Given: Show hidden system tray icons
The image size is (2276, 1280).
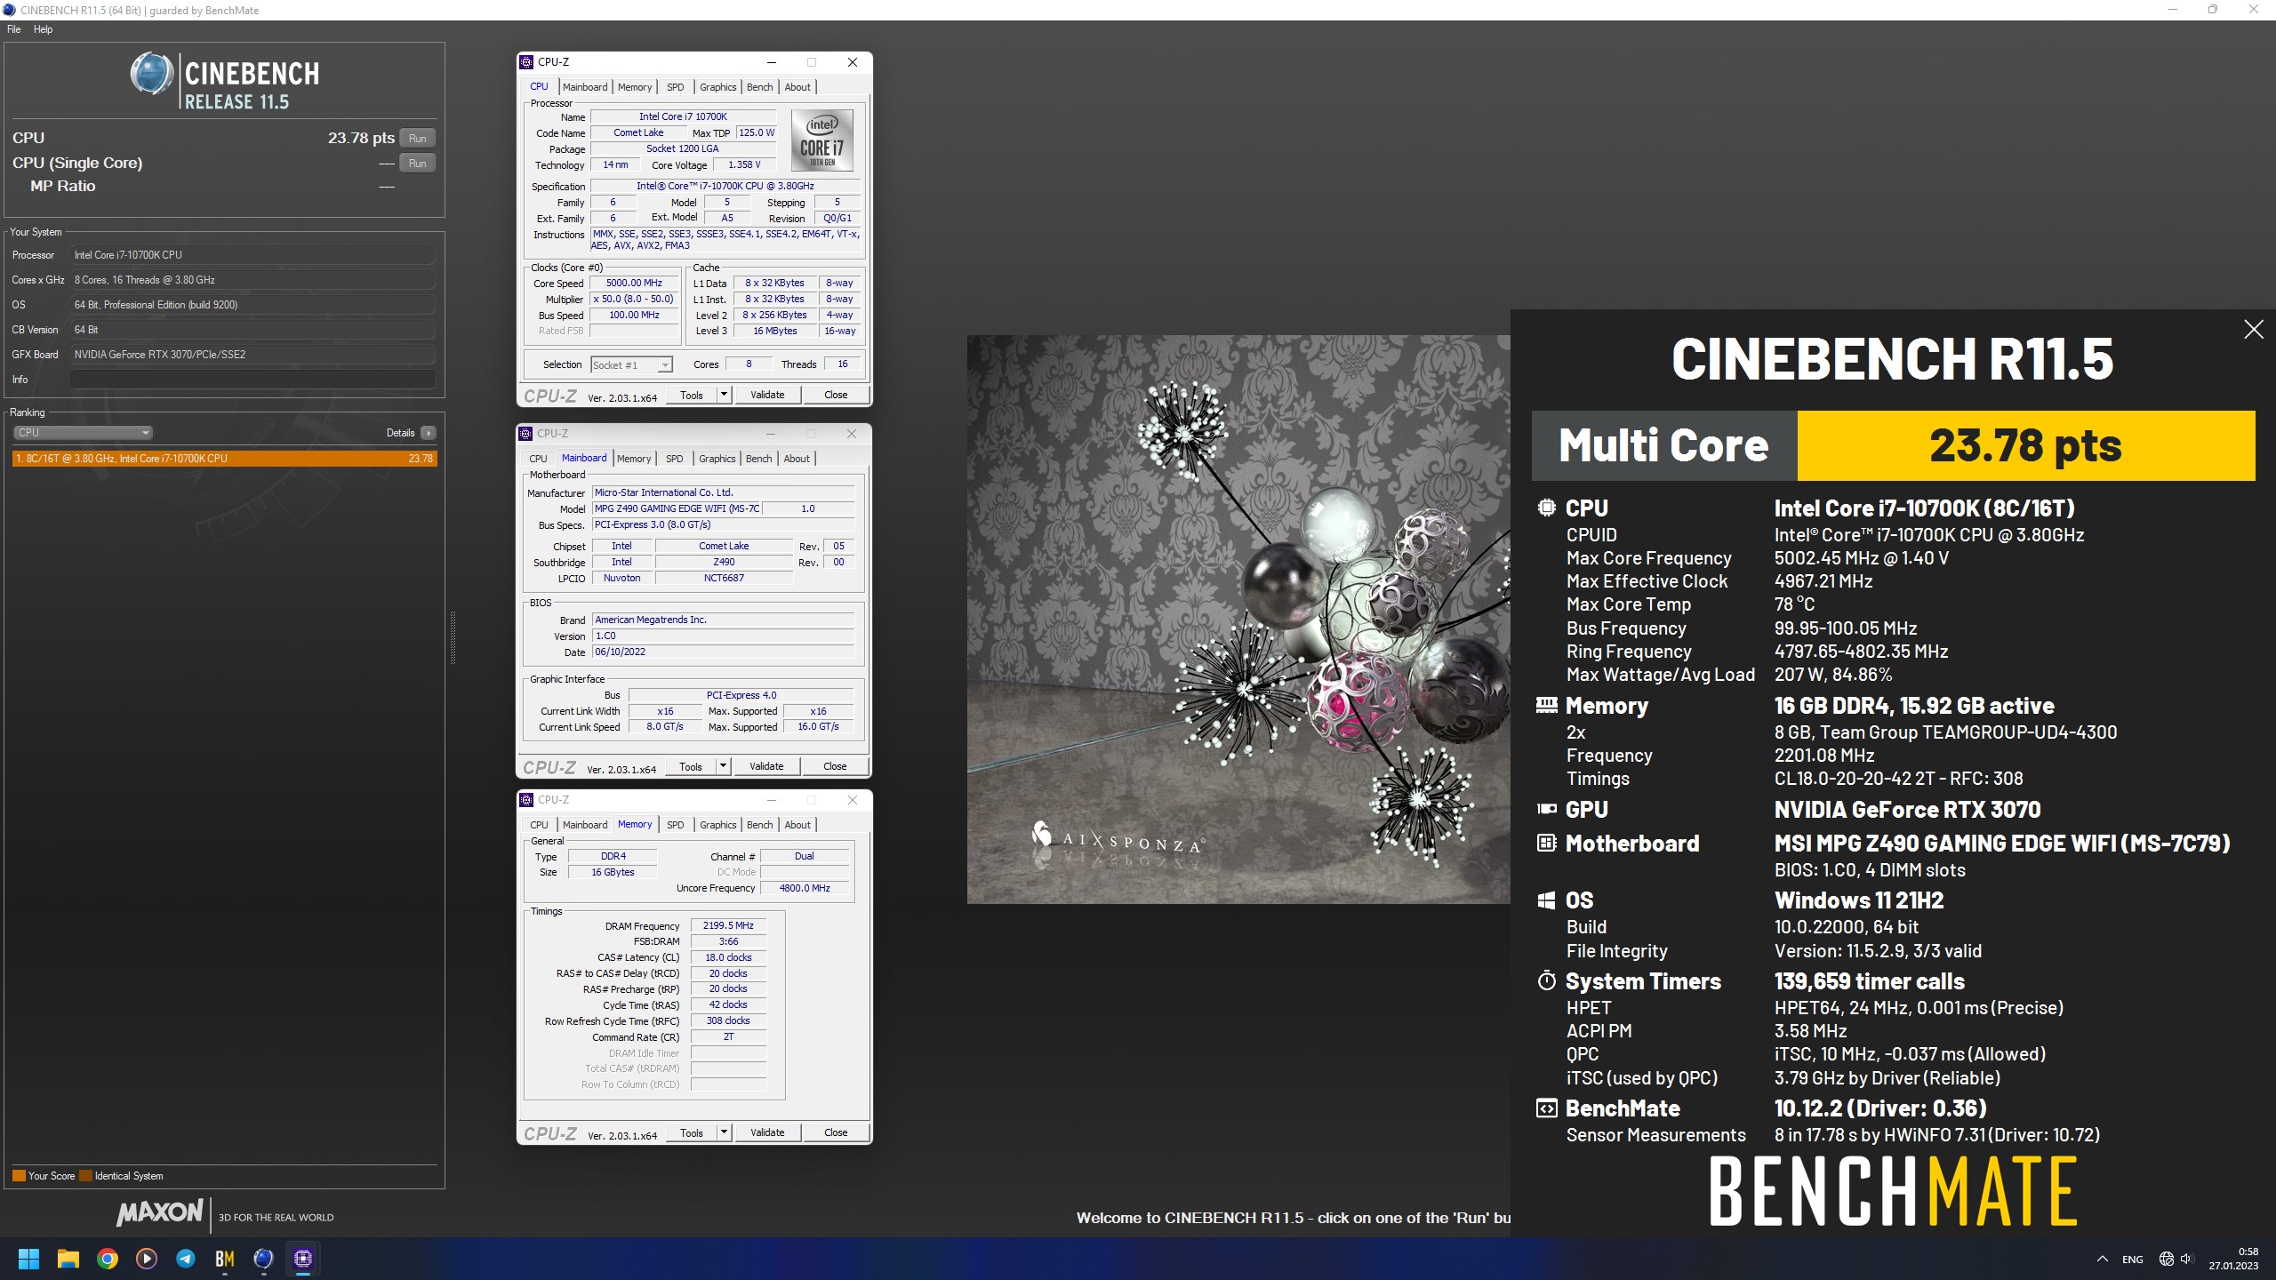Looking at the screenshot, I should coord(2103,1259).
